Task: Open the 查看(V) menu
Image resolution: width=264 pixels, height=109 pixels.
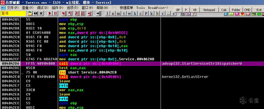Action: (x=28, y=8)
